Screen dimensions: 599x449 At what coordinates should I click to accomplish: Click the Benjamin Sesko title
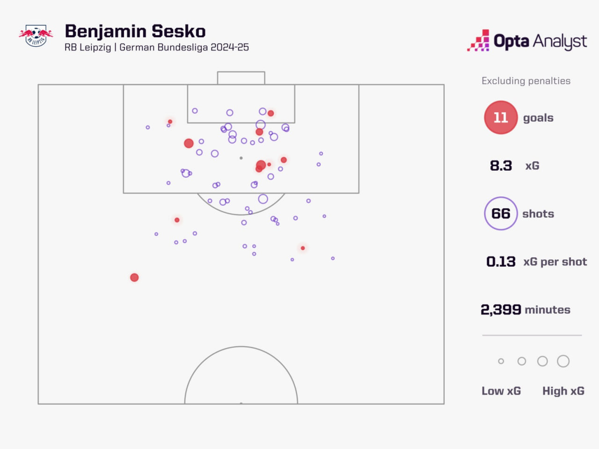click(x=135, y=31)
